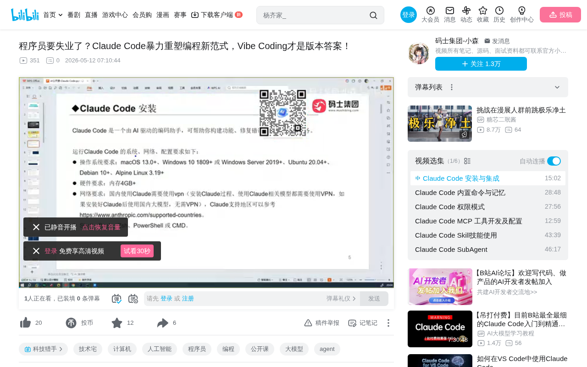This screenshot has height=367, width=587.
Task: Open the 人工智能 tag
Action: pyautogui.click(x=160, y=349)
